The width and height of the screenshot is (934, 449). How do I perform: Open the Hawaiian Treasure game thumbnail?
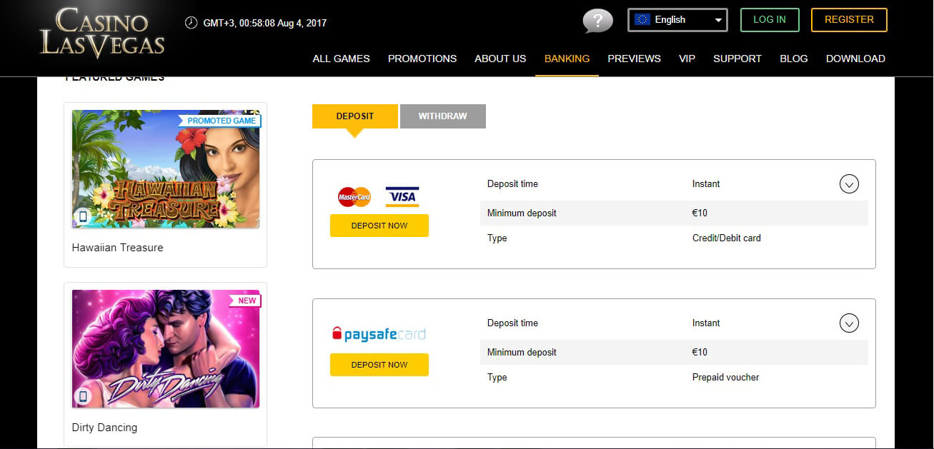[166, 169]
